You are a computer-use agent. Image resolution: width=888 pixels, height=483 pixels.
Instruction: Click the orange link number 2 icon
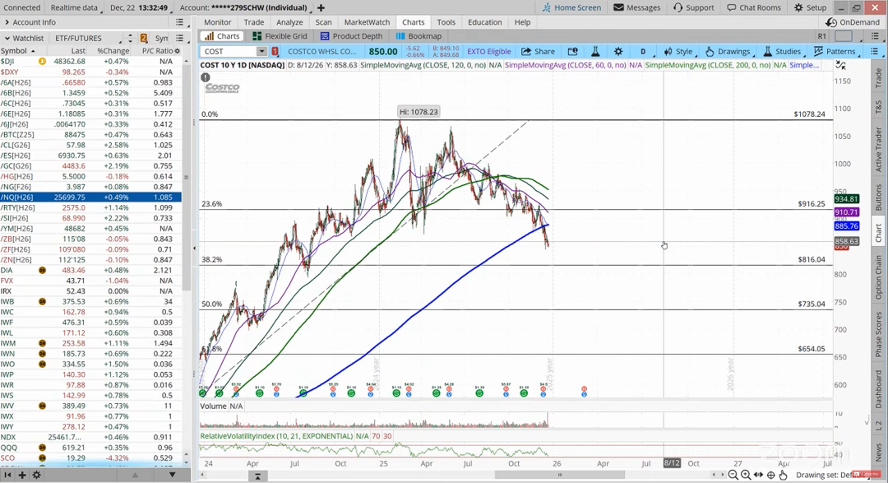coord(144,38)
